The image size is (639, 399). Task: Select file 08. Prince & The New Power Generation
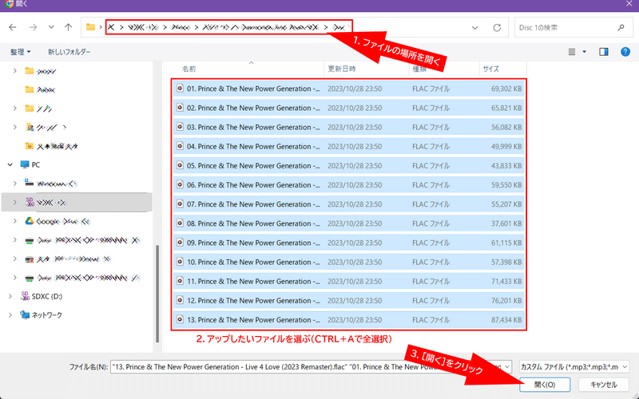pyautogui.click(x=348, y=223)
